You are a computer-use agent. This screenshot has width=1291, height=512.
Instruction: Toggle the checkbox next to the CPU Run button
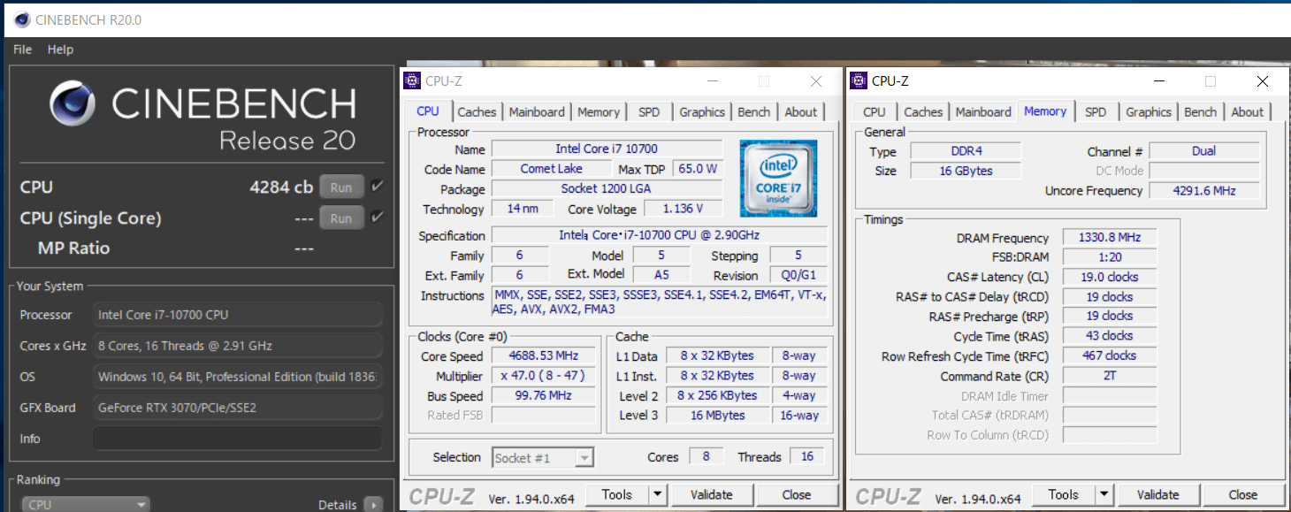(x=377, y=187)
